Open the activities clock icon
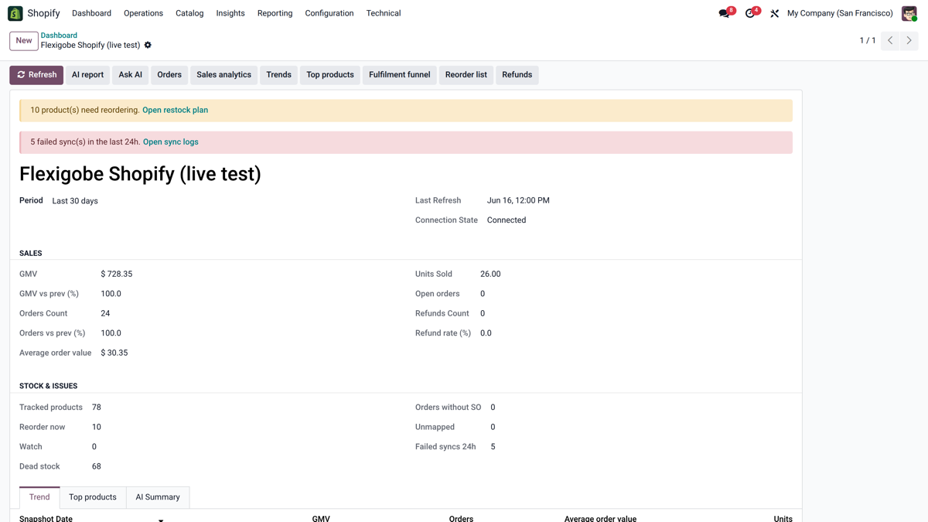 (x=749, y=13)
